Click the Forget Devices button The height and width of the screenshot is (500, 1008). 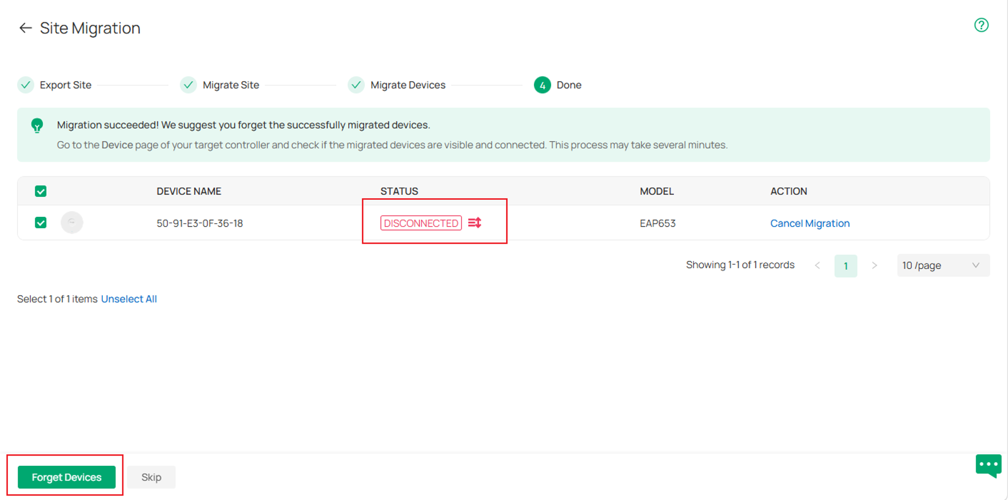click(x=66, y=477)
